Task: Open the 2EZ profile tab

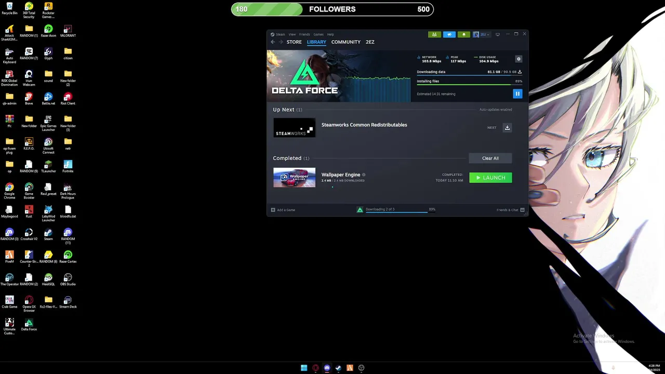Action: (370, 42)
